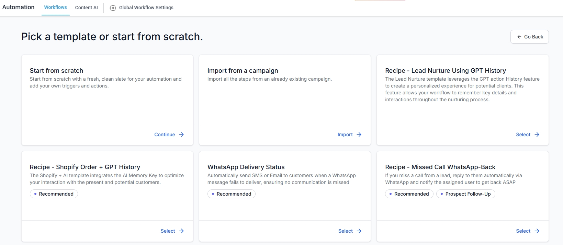This screenshot has width=563, height=245.
Task: Open Global Workflow Settings
Action: (x=146, y=8)
